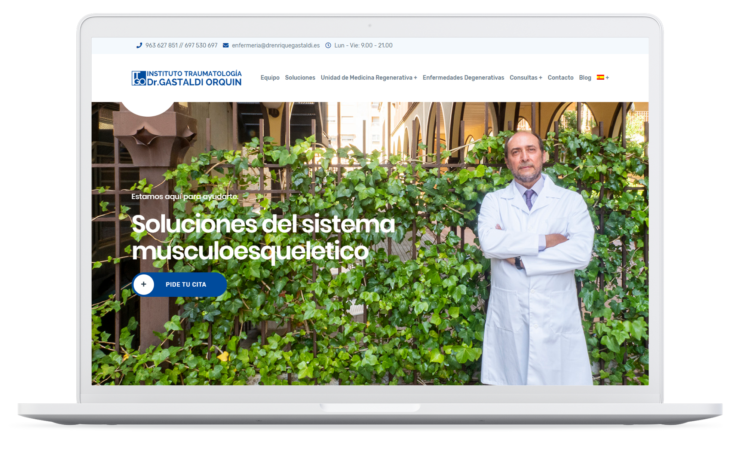Click the plus circle on Pide Tu Cita
Screen dimensions: 748x449
pos(144,284)
